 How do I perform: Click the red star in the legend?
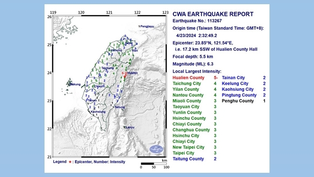pyautogui.click(x=70, y=162)
